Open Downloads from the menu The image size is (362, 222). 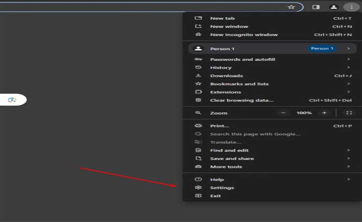(226, 76)
